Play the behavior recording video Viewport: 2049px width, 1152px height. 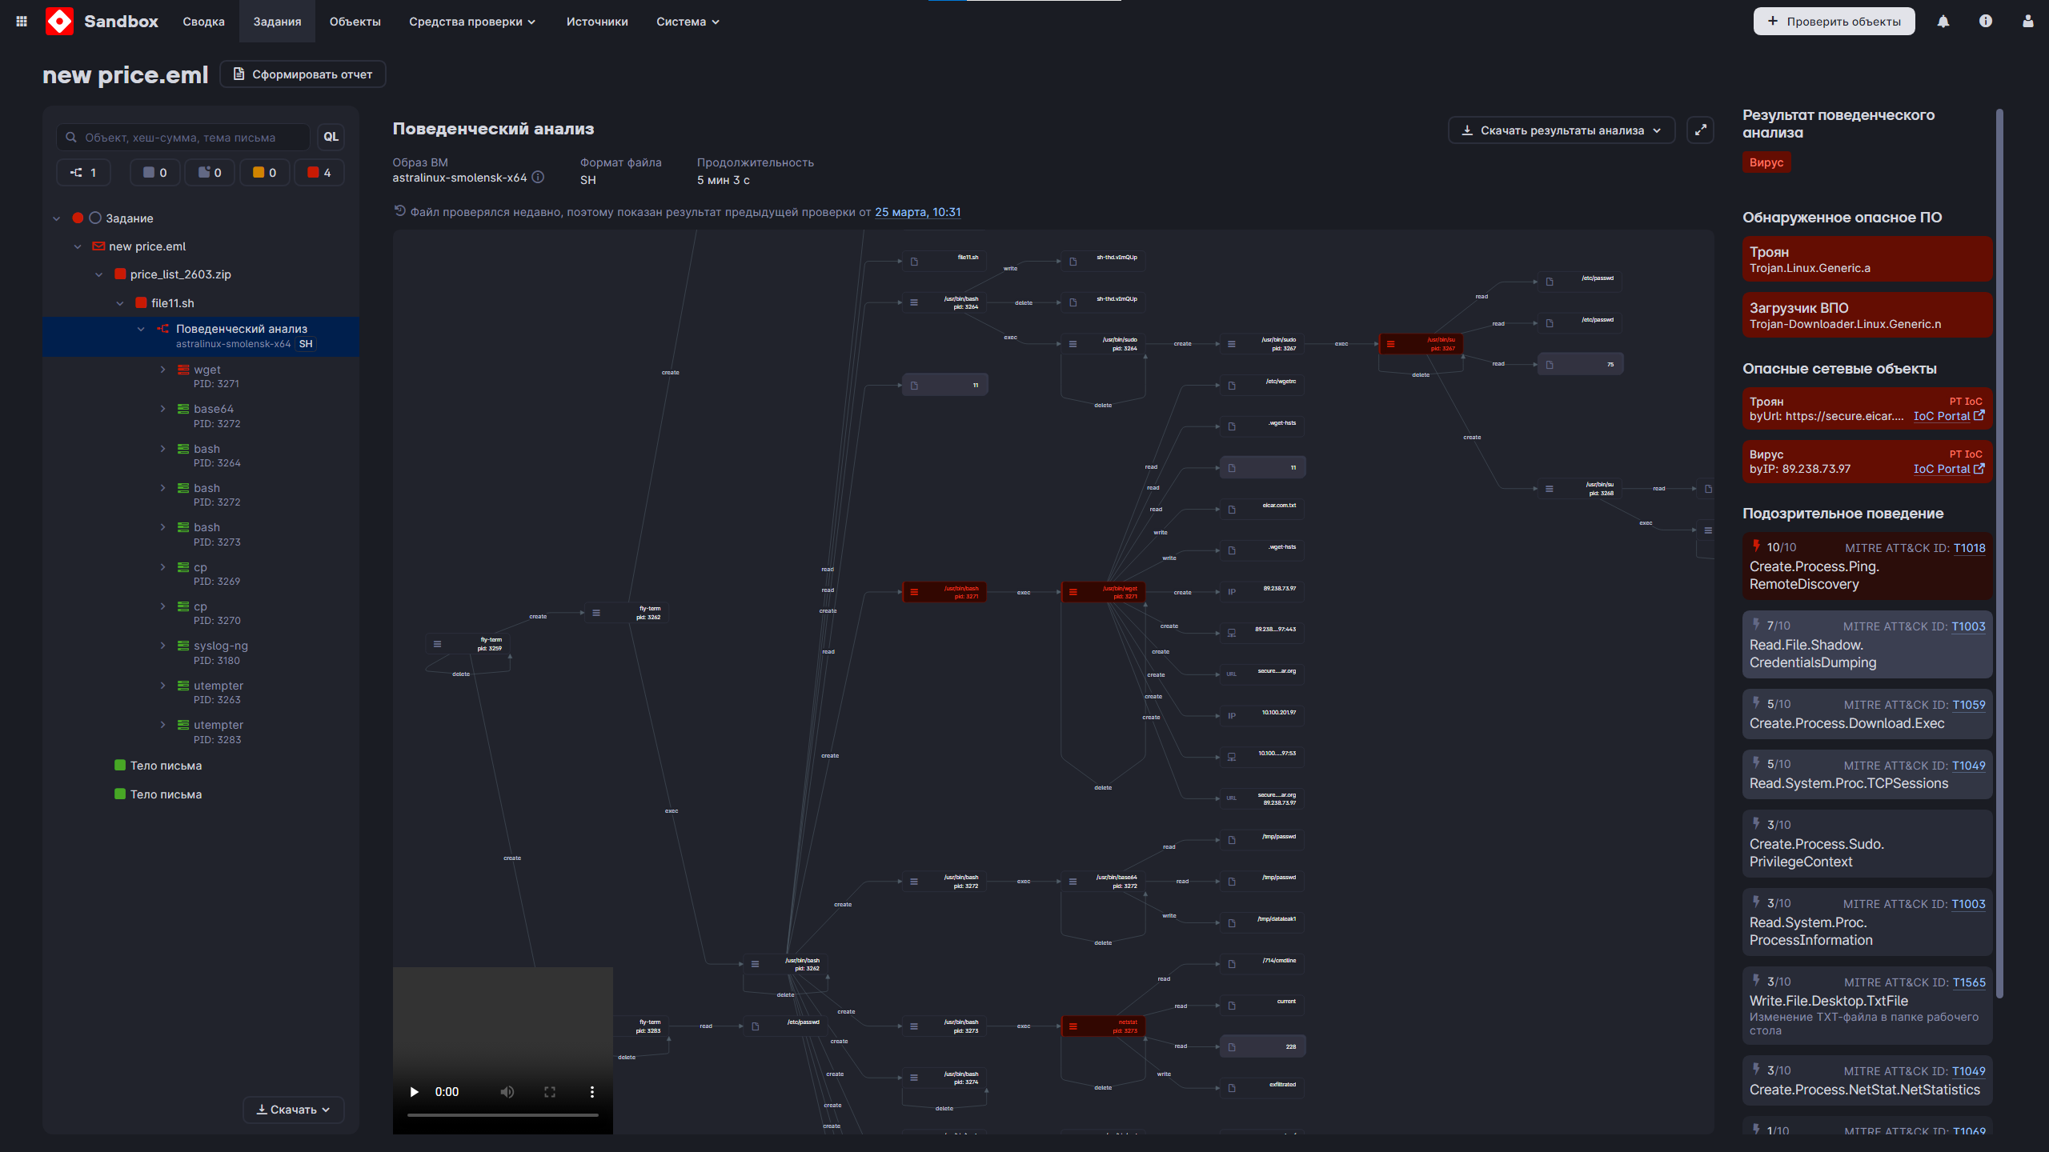414,1092
